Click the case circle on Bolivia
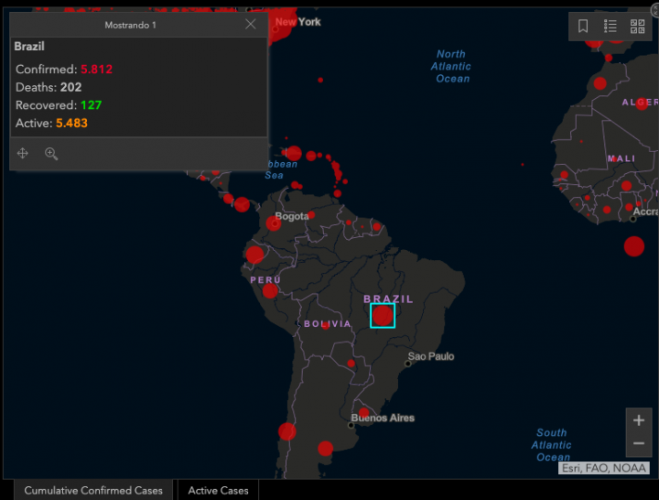 pyautogui.click(x=326, y=325)
